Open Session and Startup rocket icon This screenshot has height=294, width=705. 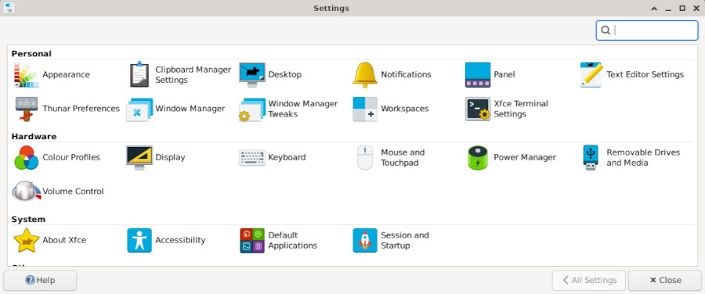364,240
